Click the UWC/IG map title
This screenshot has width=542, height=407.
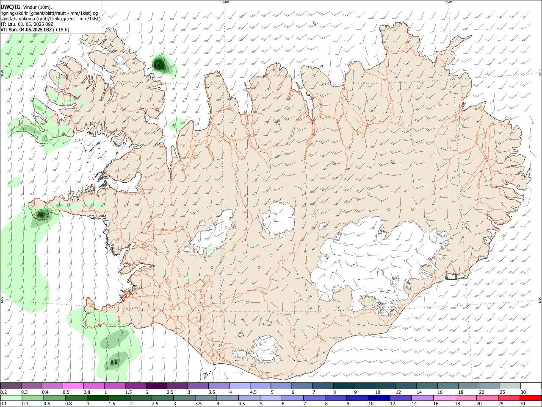10,7
